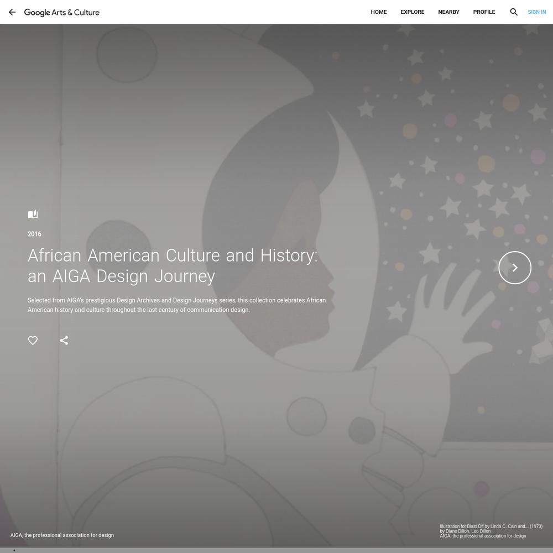Click 'by Diane Dillon, Leo Dillon' credit
The image size is (553, 553).
tap(465, 531)
